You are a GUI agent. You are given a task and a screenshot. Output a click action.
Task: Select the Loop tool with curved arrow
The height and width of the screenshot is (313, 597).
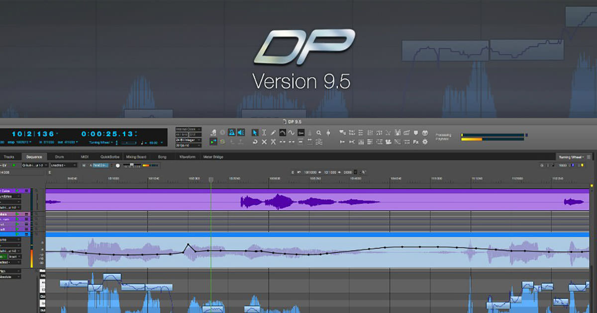pos(255,142)
